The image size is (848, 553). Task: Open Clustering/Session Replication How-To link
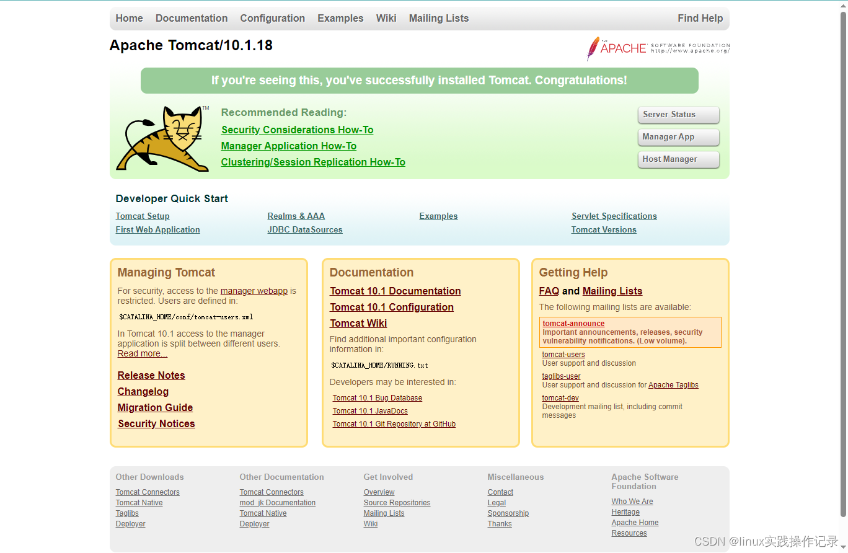point(313,162)
